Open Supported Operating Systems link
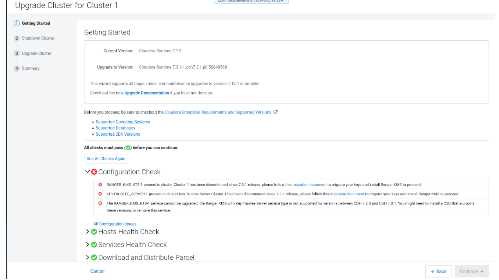Viewport: 499px width, 280px height. (123, 122)
